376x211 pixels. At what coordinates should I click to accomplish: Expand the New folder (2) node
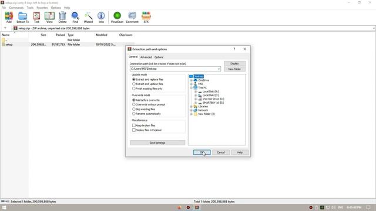pos(191,114)
